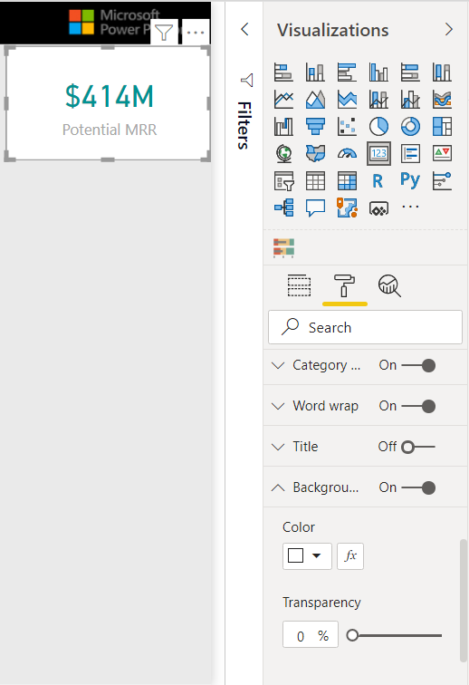Choose the R script visual icon
Screen dimensions: 469x685
coord(378,181)
